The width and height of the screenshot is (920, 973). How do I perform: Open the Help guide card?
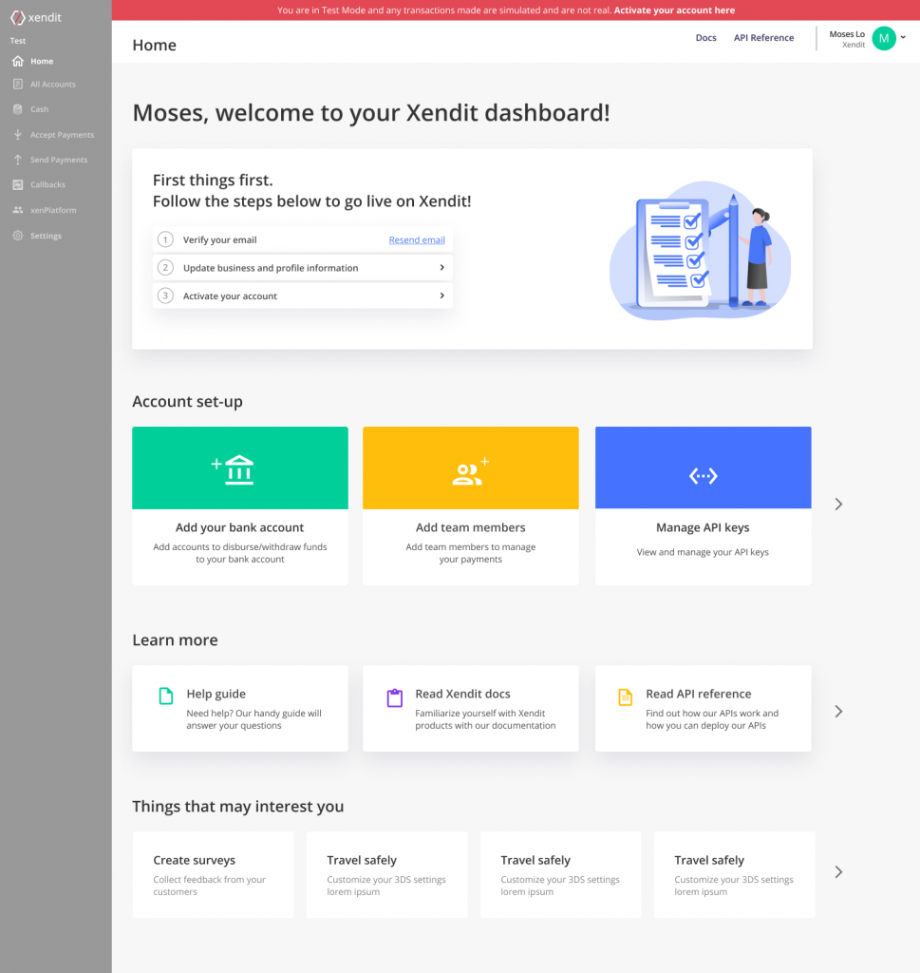240,709
